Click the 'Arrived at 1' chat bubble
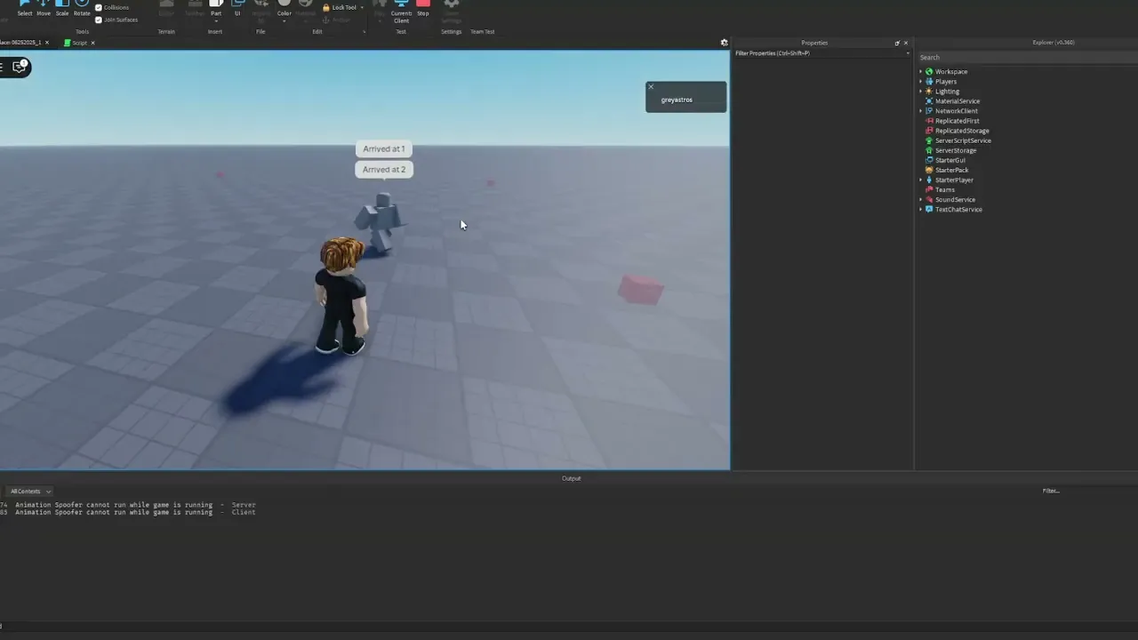Viewport: 1138px width, 640px height. tap(384, 148)
